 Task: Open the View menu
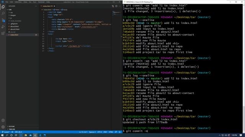[x=25, y=2]
